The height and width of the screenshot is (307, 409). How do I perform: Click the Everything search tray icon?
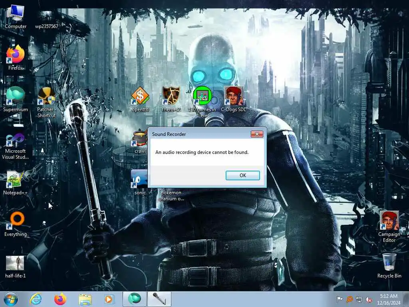click(x=349, y=299)
